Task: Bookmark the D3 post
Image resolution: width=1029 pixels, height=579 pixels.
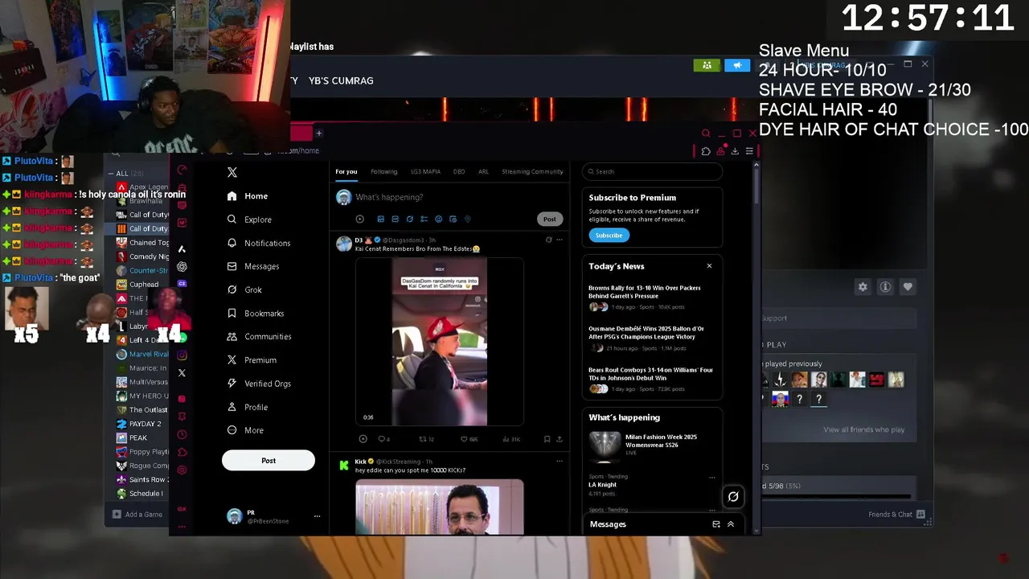Action: tap(547, 439)
